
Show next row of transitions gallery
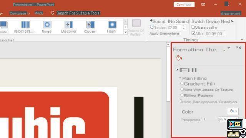[126, 27]
